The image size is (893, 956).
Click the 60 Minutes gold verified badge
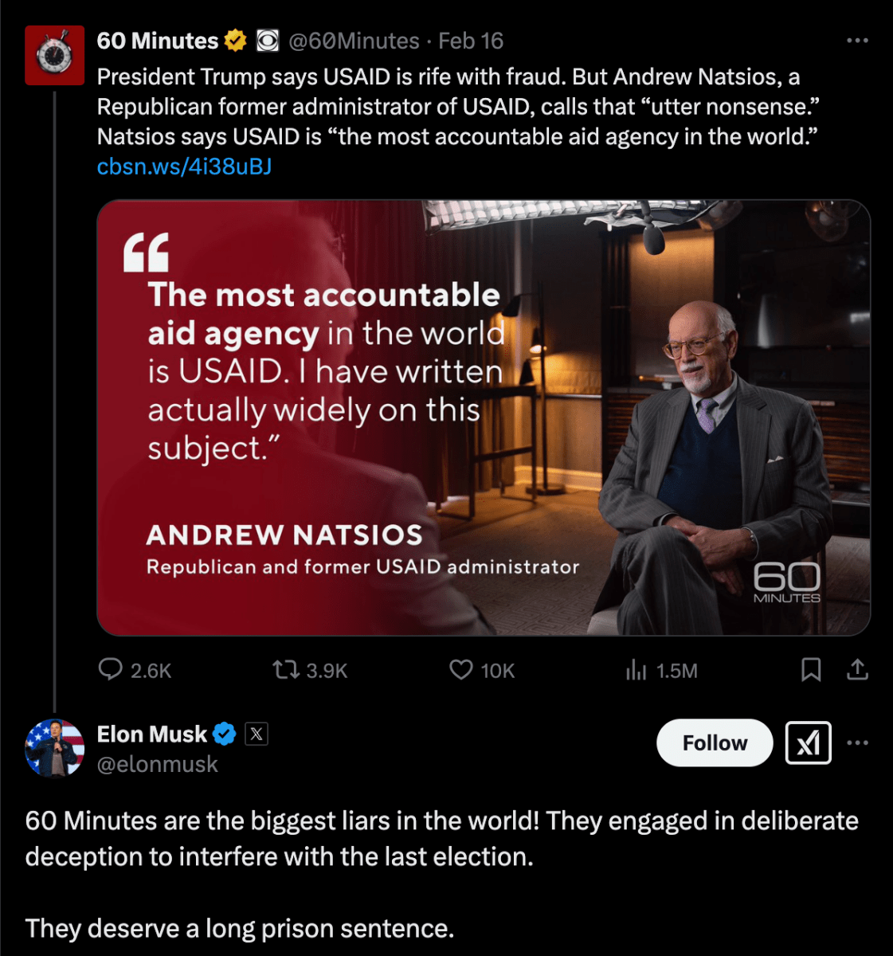click(235, 41)
